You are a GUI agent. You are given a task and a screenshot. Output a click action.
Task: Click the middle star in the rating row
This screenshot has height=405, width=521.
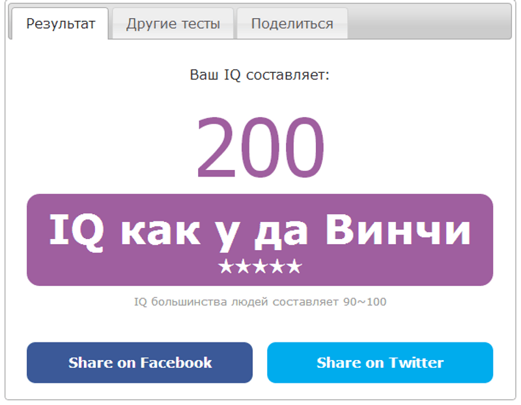[x=260, y=266]
